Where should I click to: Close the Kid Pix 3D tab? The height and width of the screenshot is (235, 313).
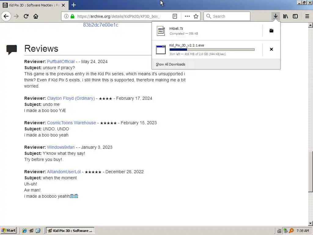coord(63,5)
